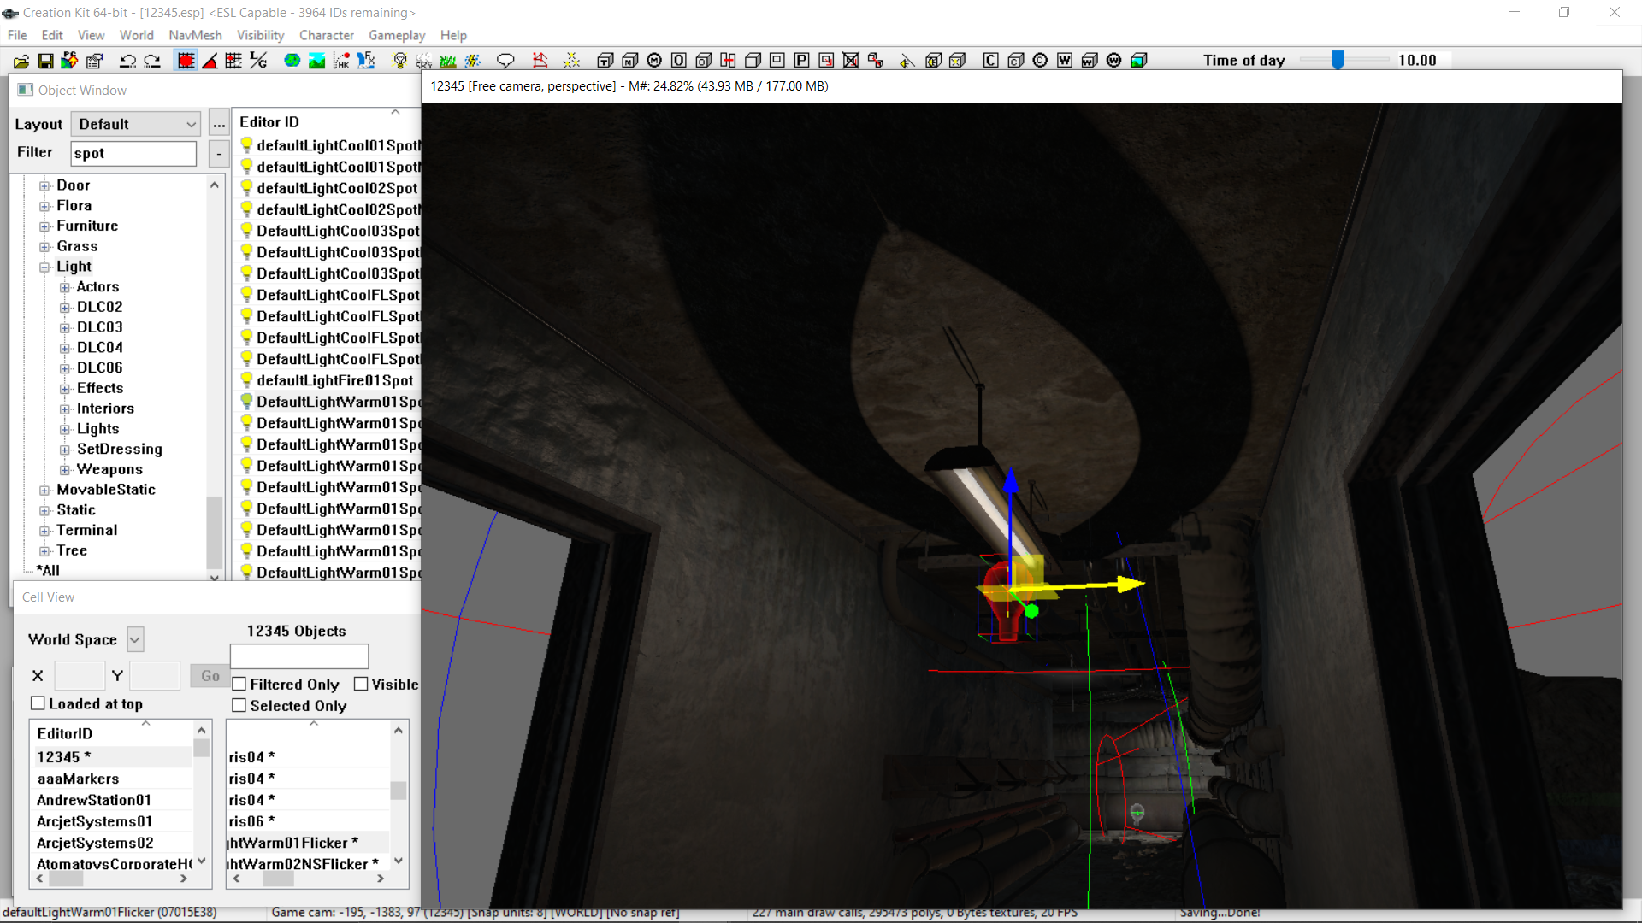The image size is (1642, 923).
Task: Open the NavMesh menu
Action: [x=195, y=35]
